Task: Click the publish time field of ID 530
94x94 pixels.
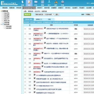Action: pos(89,54)
